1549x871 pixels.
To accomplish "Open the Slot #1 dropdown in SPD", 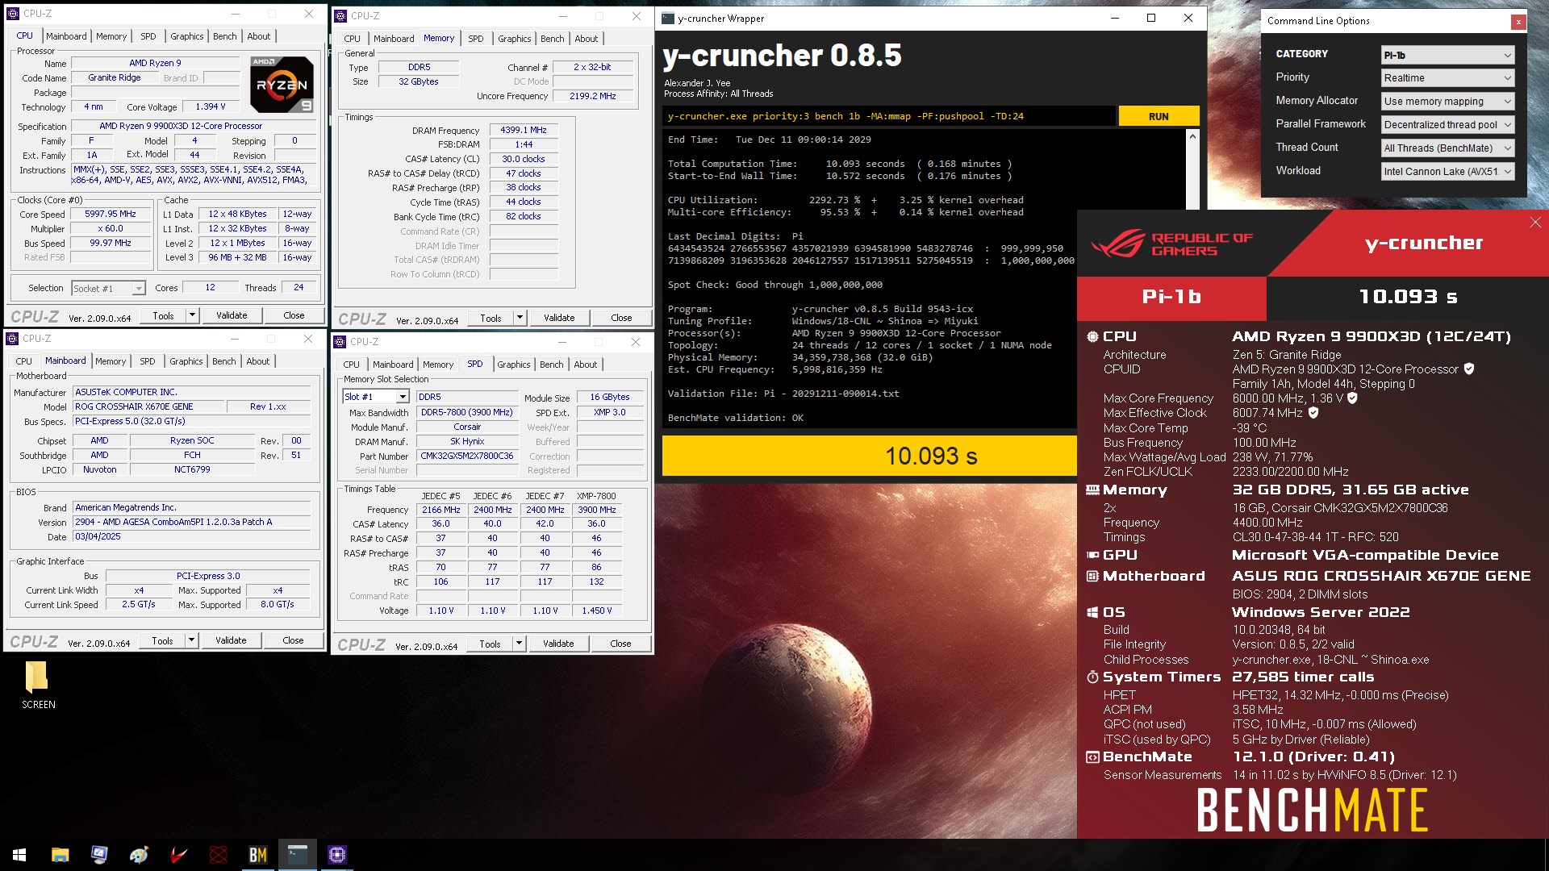I will click(376, 397).
